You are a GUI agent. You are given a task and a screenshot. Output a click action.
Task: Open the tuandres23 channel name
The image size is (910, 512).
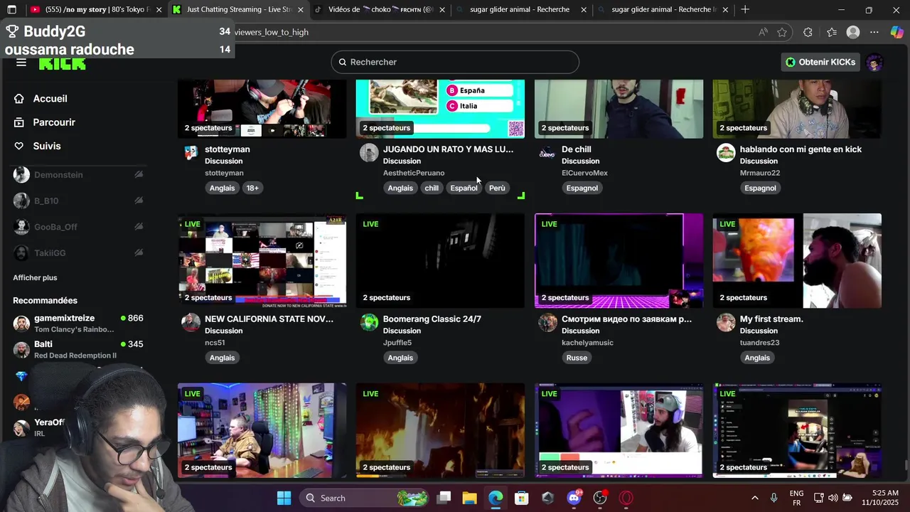[x=759, y=343]
